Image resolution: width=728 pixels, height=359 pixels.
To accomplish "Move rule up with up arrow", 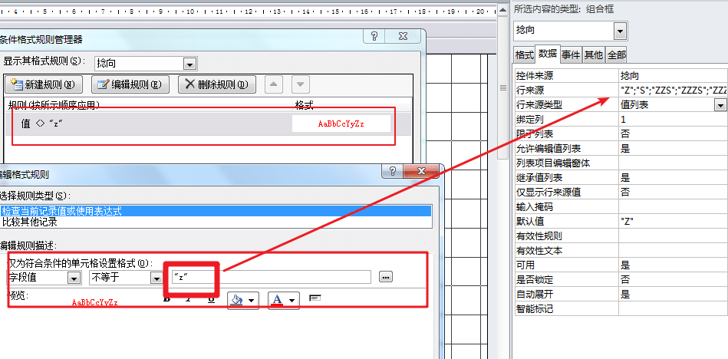I will point(273,84).
